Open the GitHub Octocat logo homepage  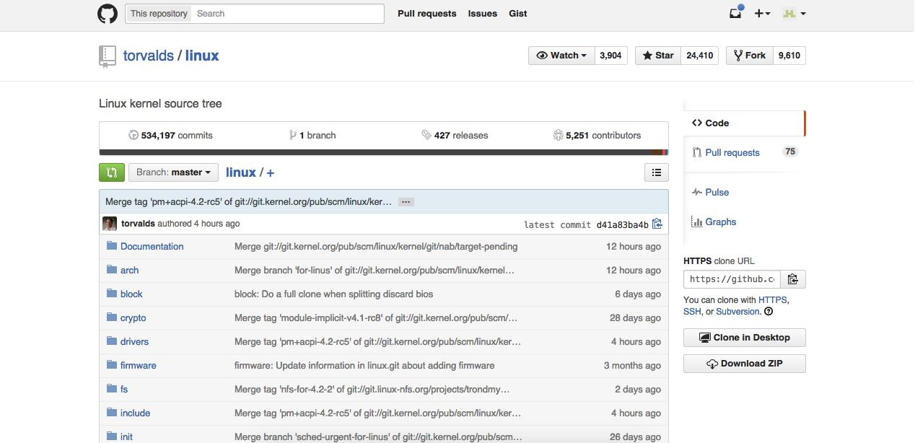pos(108,14)
